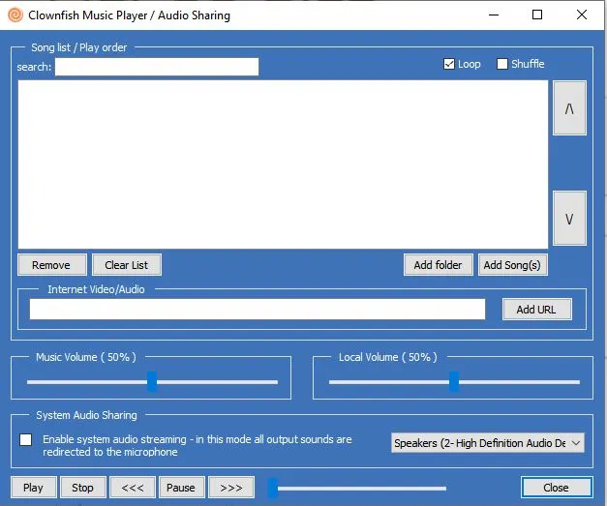607x506 pixels.
Task: Click the Clear List button
Action: click(x=126, y=265)
